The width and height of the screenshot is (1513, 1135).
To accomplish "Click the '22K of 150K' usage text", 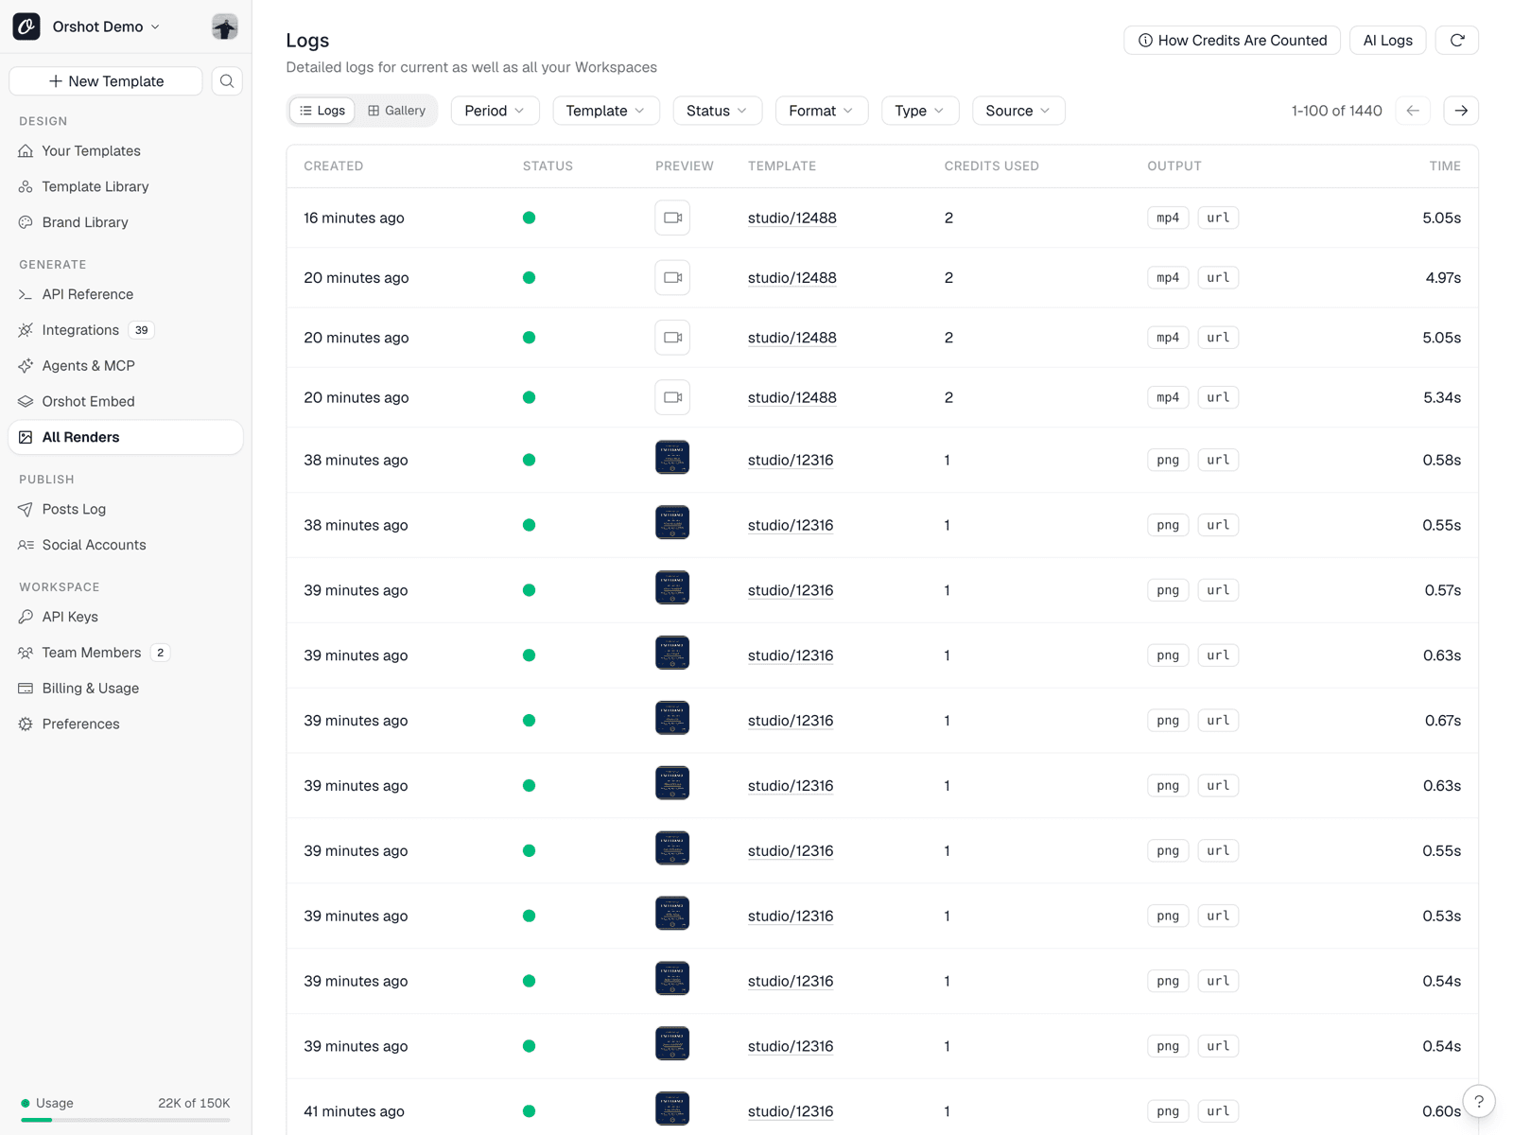I will [194, 1103].
